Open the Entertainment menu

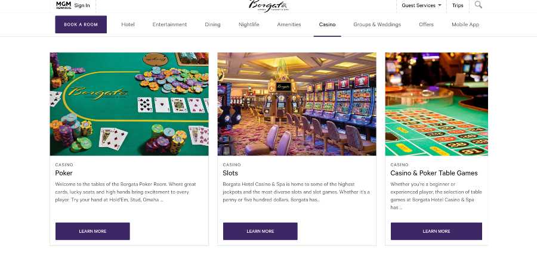[x=169, y=24]
